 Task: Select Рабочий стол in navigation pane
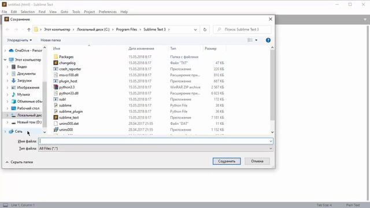pyautogui.click(x=28, y=108)
